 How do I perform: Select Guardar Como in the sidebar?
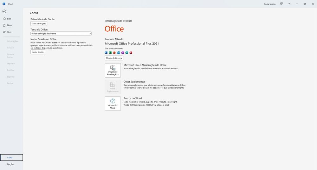(11, 55)
